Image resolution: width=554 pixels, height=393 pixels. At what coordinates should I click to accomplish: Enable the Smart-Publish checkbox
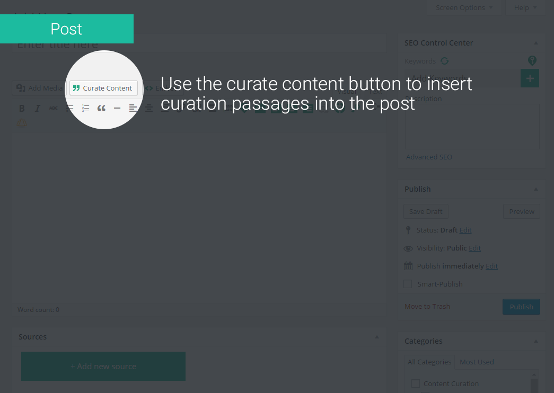(x=408, y=284)
